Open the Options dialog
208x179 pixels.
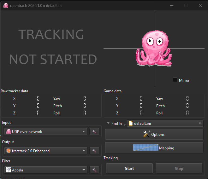click(x=154, y=134)
